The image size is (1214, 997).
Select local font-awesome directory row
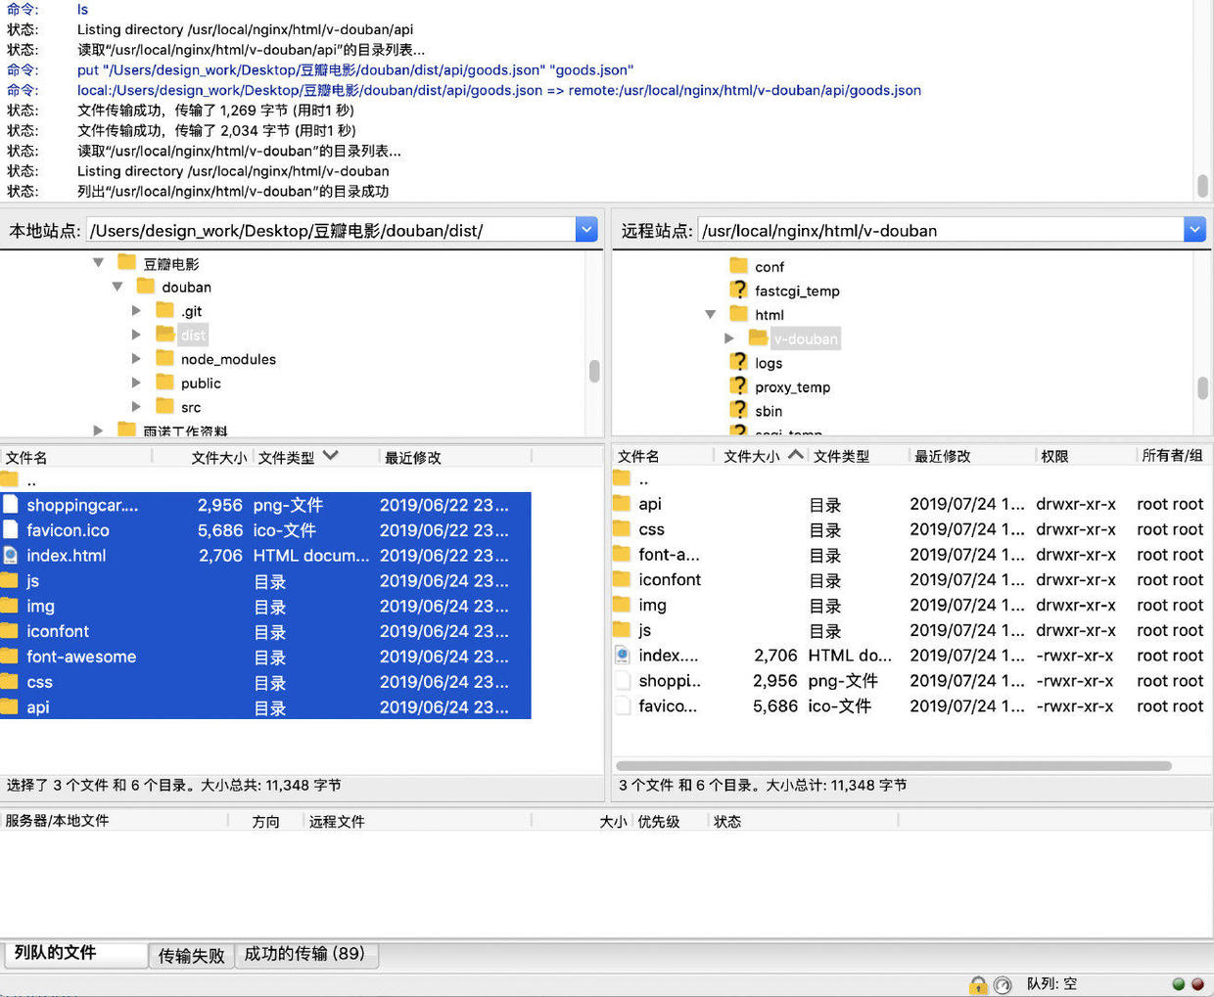pos(265,657)
